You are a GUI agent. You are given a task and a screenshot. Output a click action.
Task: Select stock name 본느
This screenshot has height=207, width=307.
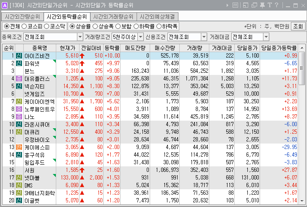pos(29,71)
